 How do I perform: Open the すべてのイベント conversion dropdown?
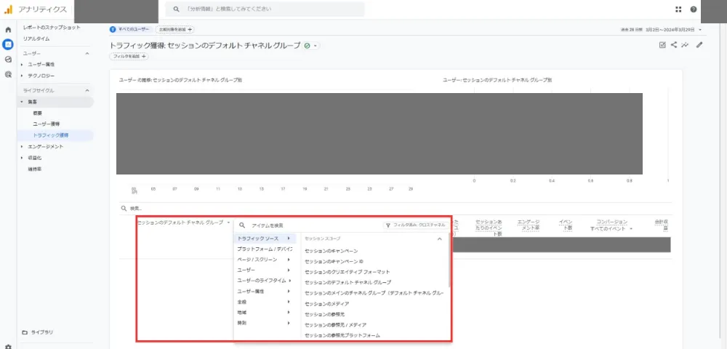tap(632, 228)
